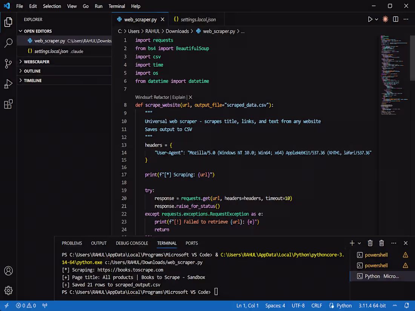Kill terminal using the trash icon
This screenshot has width=415, height=311.
pos(370,243)
